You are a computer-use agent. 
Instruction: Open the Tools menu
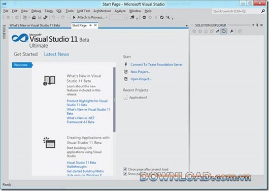point(70,11)
